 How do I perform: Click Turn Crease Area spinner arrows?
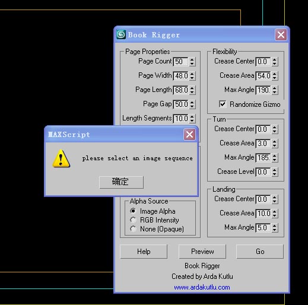point(275,144)
